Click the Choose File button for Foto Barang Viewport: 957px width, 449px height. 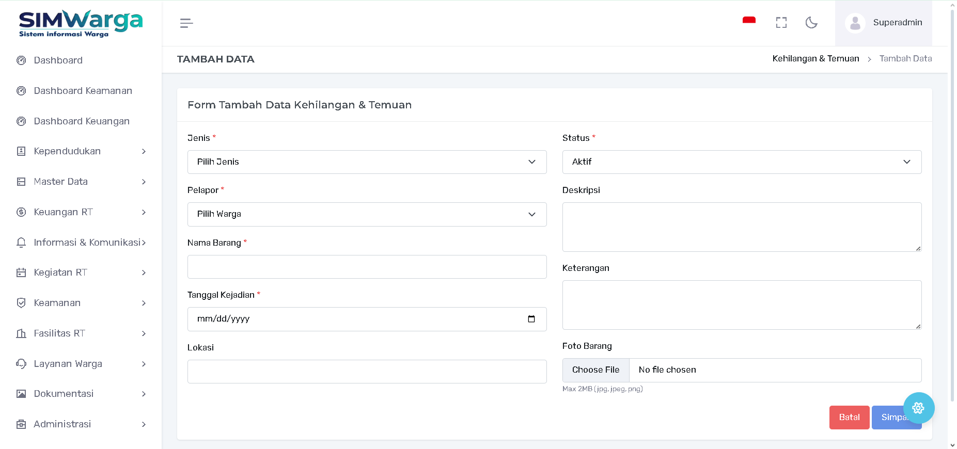coord(595,370)
